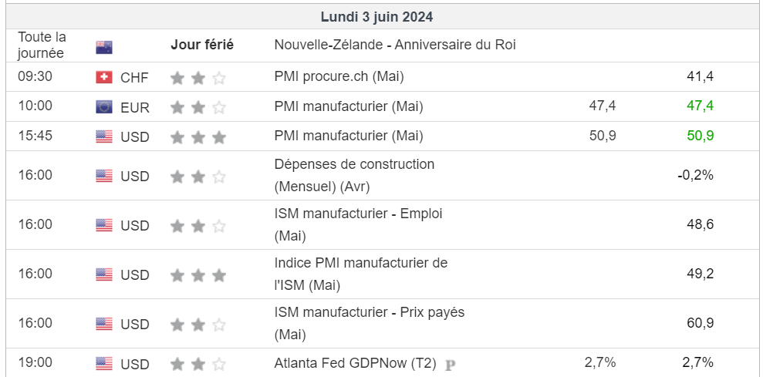763x377 pixels.
Task: Click the New Zealand flag icon
Action: [x=104, y=47]
